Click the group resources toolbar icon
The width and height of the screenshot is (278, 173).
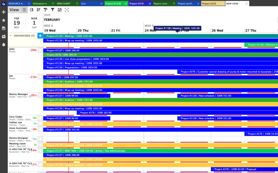32,10
